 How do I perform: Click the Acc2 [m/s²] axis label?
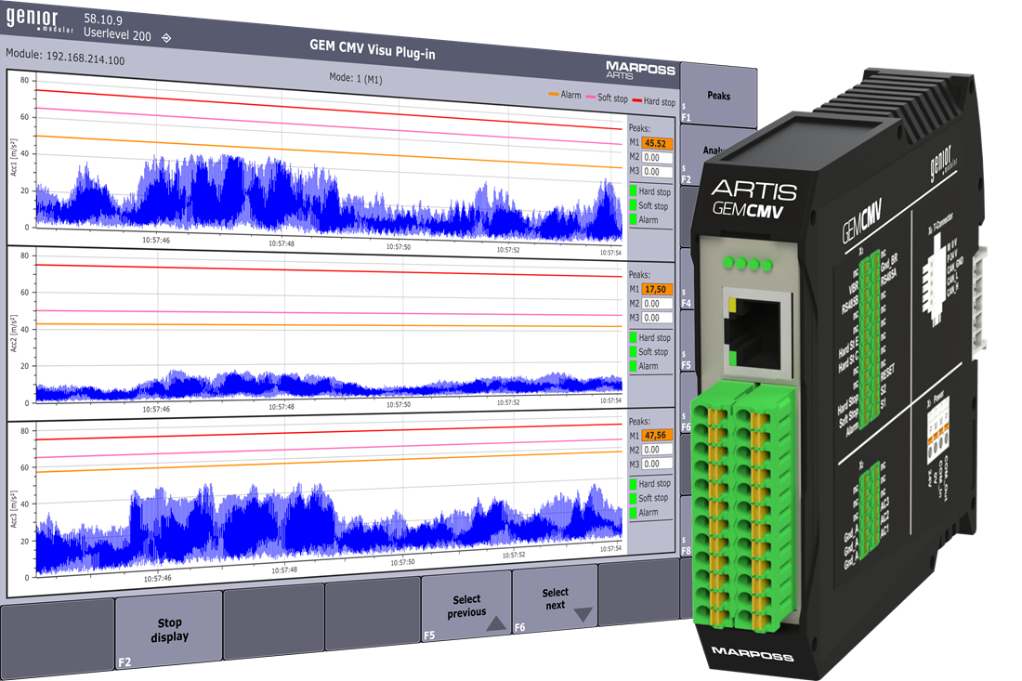click(x=14, y=333)
